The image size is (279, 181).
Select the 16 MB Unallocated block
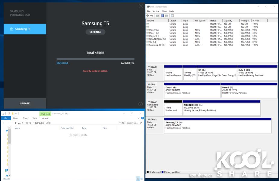[x=173, y=108]
